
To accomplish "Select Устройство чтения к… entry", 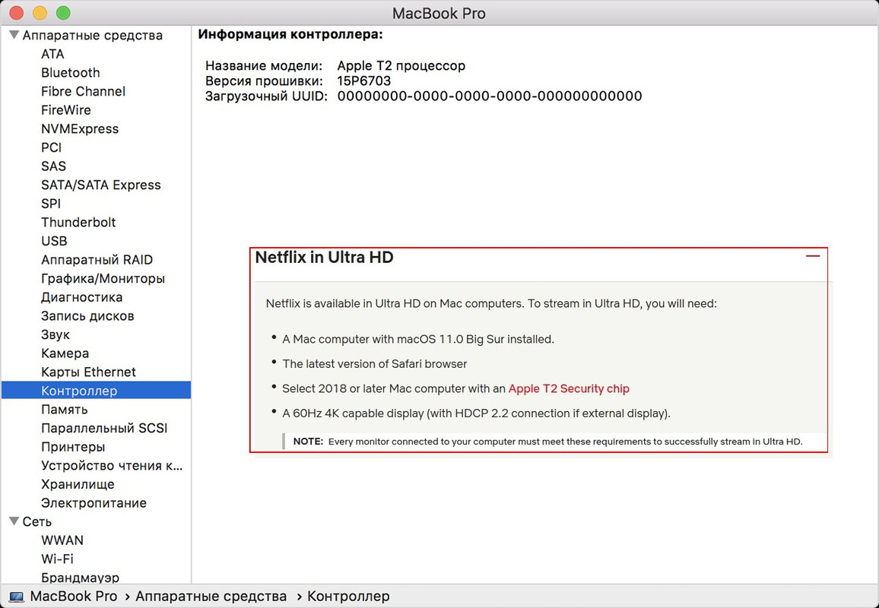I will (x=112, y=466).
